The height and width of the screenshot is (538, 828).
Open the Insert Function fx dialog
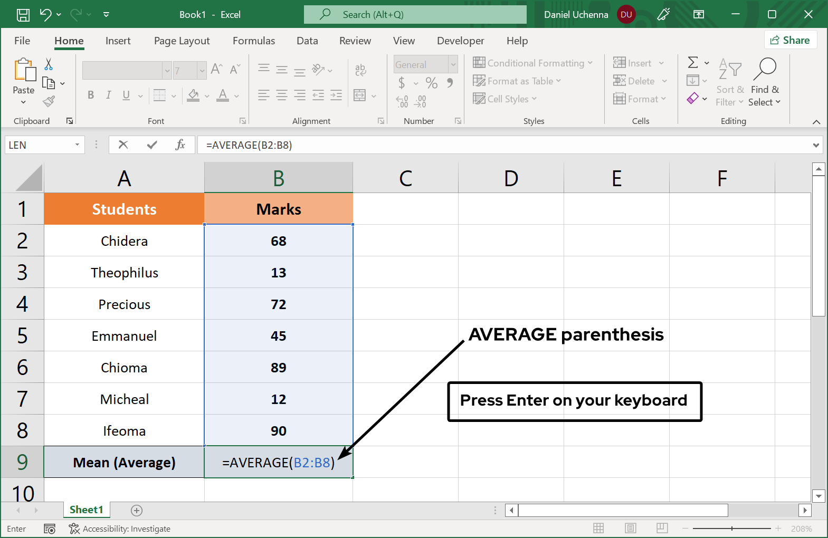[180, 145]
